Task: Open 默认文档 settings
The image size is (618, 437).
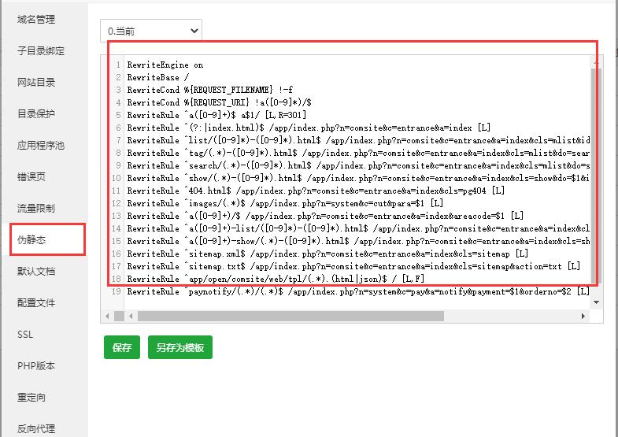Action: click(x=36, y=271)
